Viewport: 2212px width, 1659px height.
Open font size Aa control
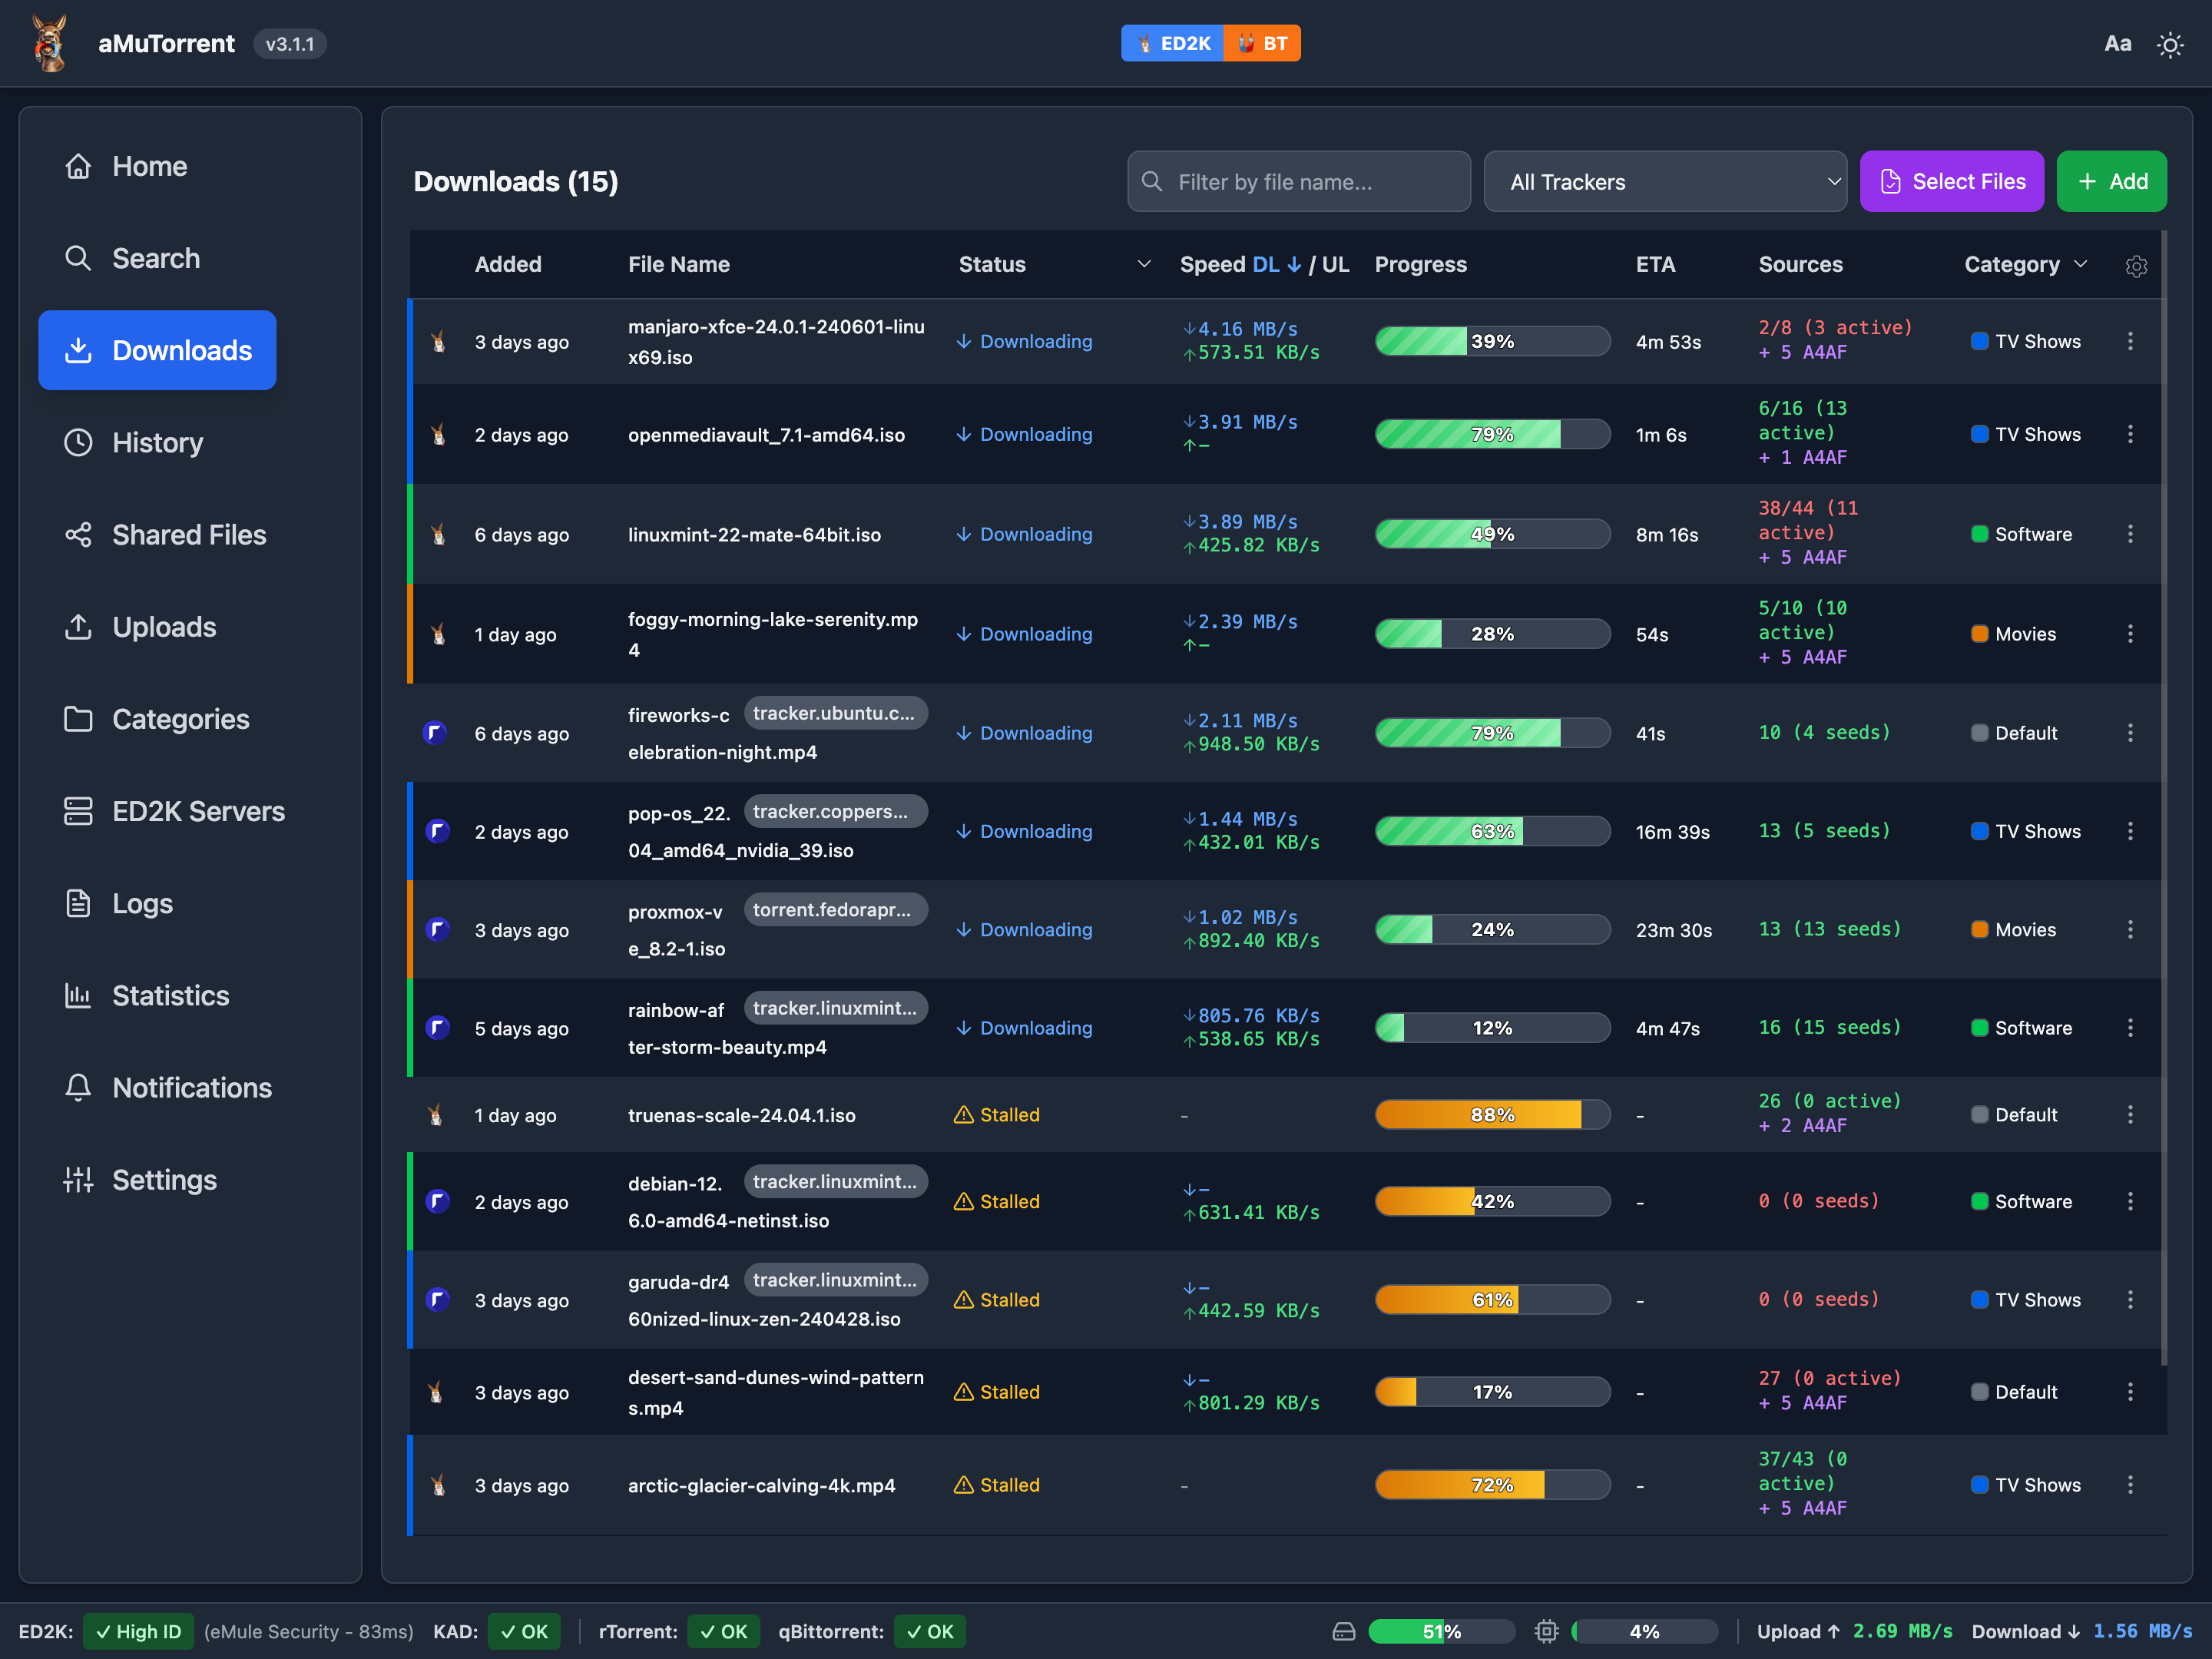(2117, 43)
